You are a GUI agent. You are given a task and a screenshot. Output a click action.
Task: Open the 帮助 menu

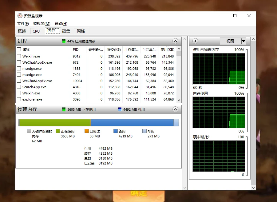61,23
